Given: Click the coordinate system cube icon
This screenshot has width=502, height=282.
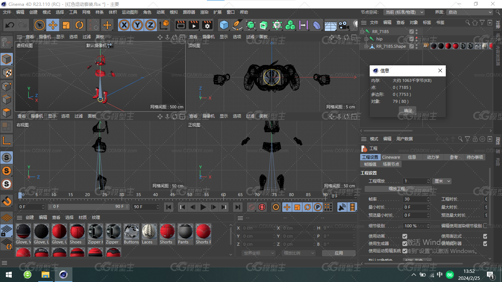Looking at the screenshot, I should pos(165,25).
